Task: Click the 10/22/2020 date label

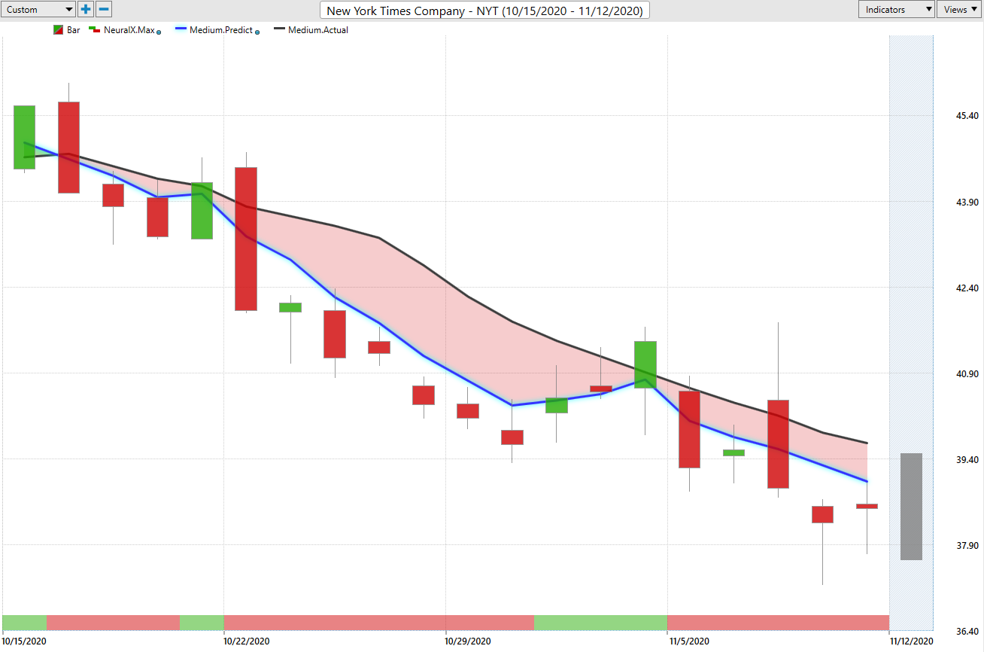Action: click(247, 641)
